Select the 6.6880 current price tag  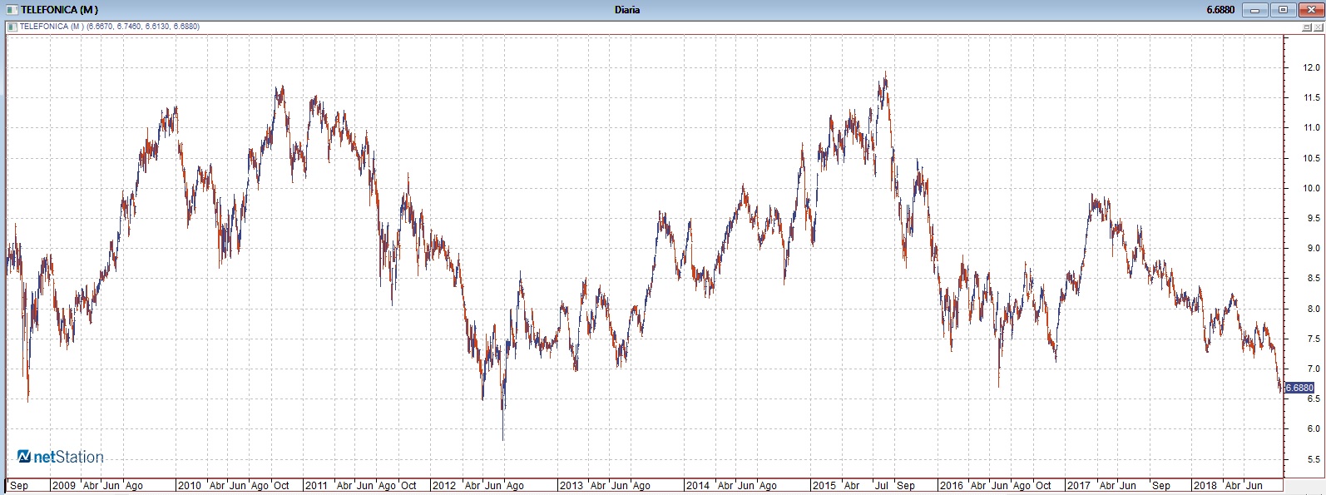(x=1299, y=388)
